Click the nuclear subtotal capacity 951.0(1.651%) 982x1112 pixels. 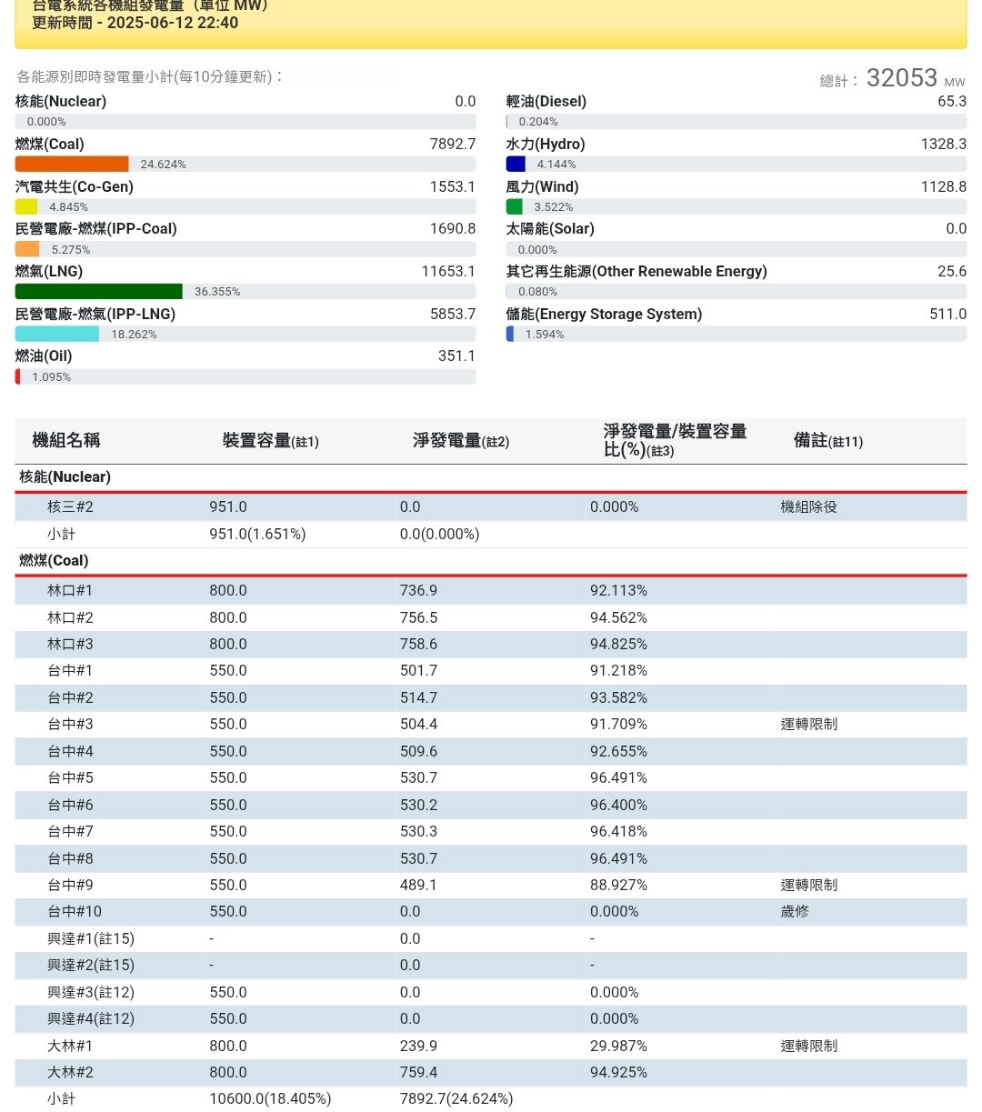(x=257, y=535)
